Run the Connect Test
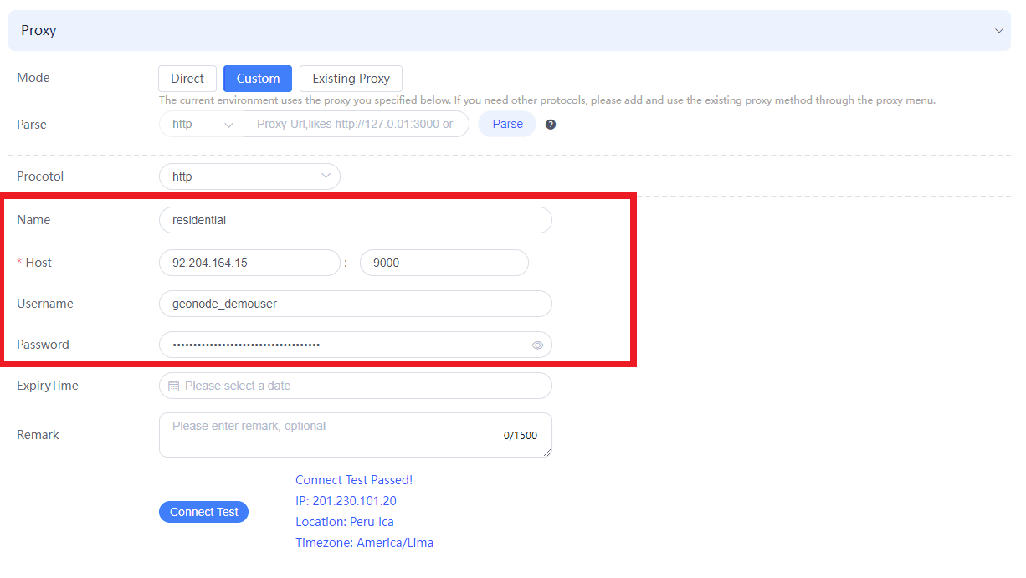Image resolution: width=1026 pixels, height=578 pixels. [x=203, y=511]
